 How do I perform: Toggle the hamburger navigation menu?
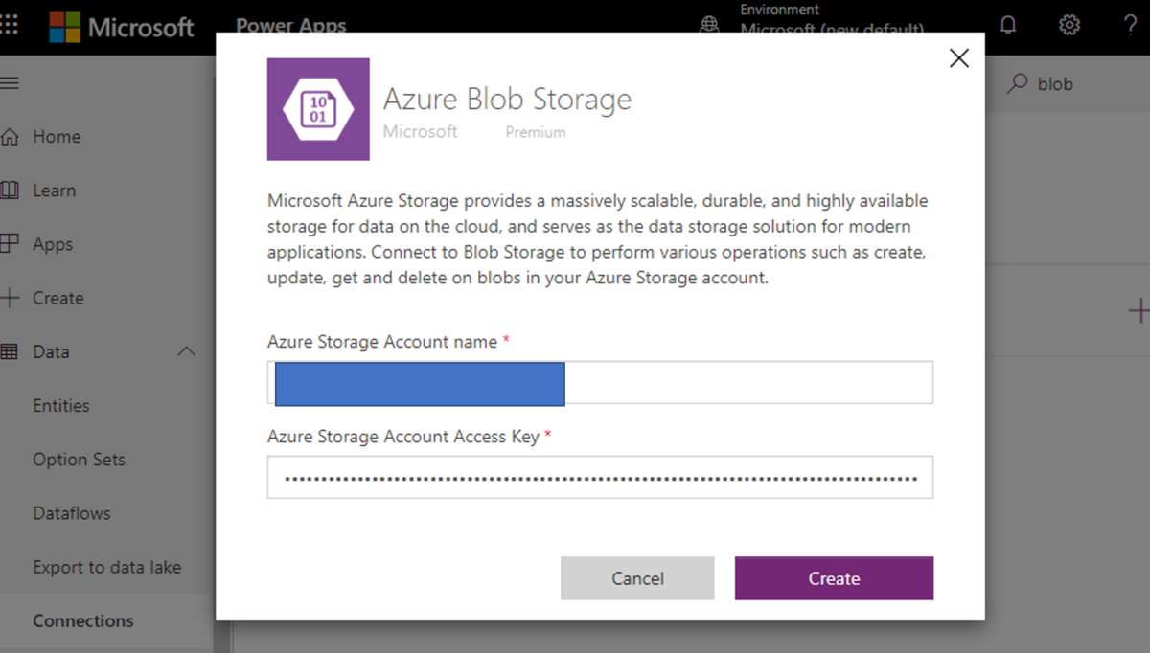pyautogui.click(x=10, y=83)
